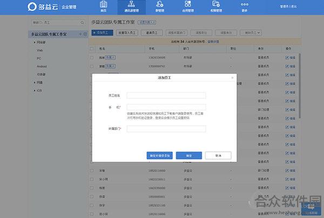Image resolution: width=324 pixels, height=218 pixels.
Task: Select the PC department in the sidebar tree
Action: [39, 58]
